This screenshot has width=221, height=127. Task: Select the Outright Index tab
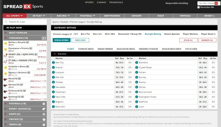pos(86,49)
